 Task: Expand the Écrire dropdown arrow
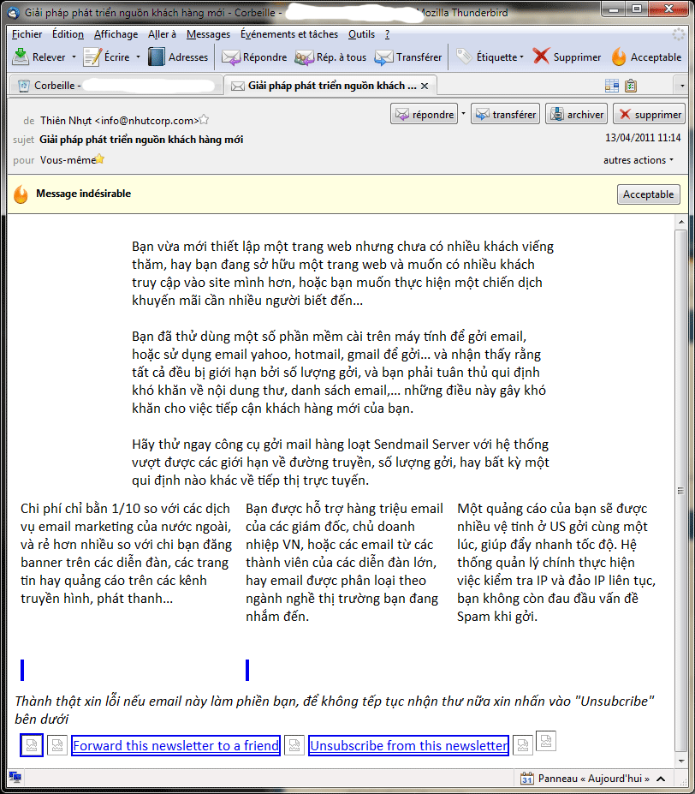138,57
